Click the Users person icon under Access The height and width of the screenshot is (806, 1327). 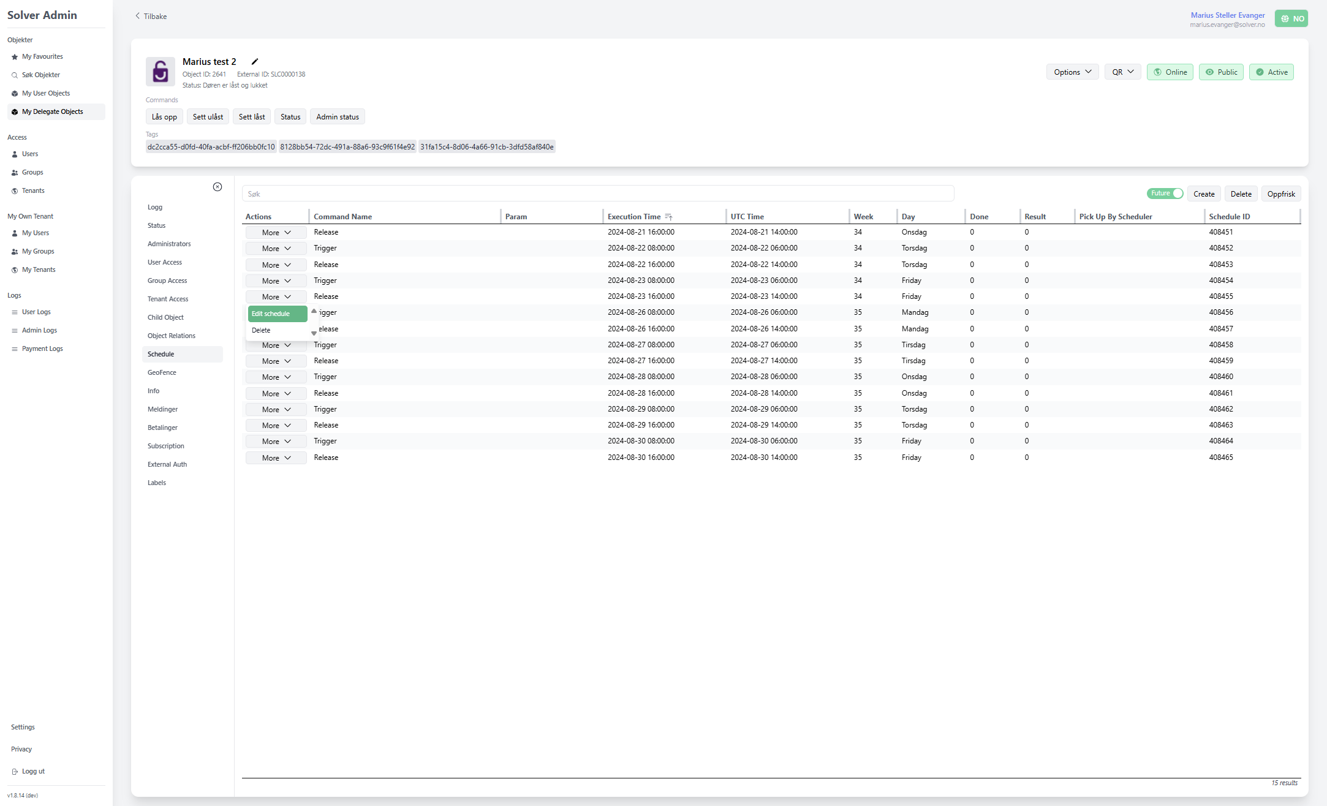click(15, 154)
